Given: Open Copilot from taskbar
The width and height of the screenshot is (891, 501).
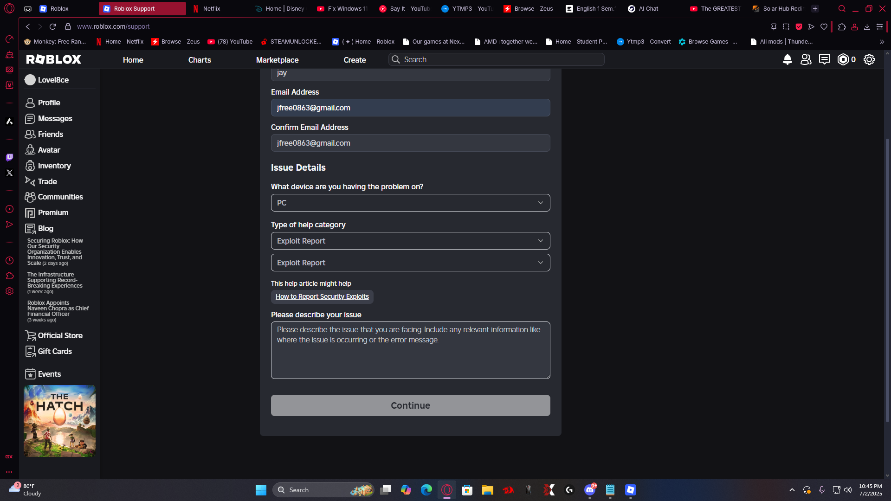Looking at the screenshot, I should click(406, 490).
